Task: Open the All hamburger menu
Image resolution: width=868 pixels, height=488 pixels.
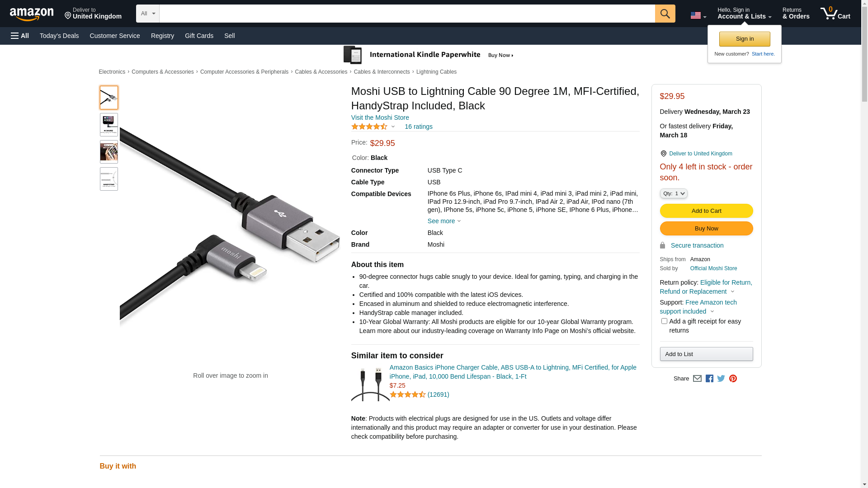Action: pyautogui.click(x=20, y=36)
